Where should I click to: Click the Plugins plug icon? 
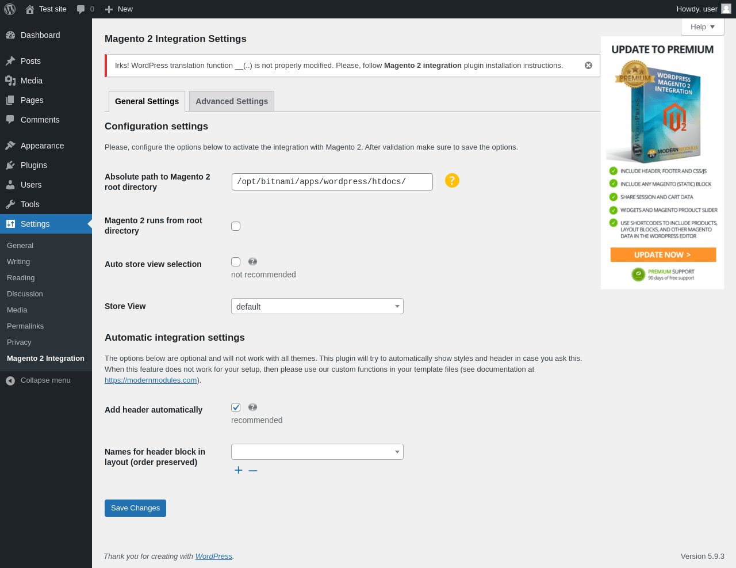[x=10, y=165]
